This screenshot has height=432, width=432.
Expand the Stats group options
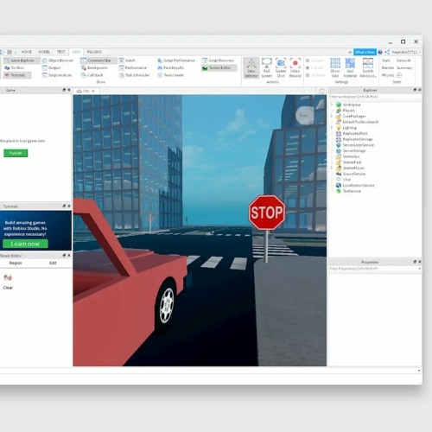399,75
